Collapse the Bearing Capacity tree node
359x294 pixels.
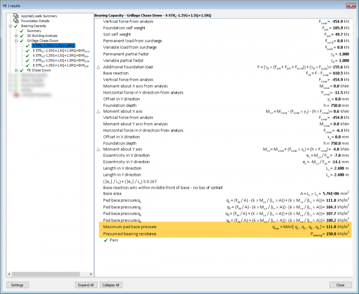point(10,26)
